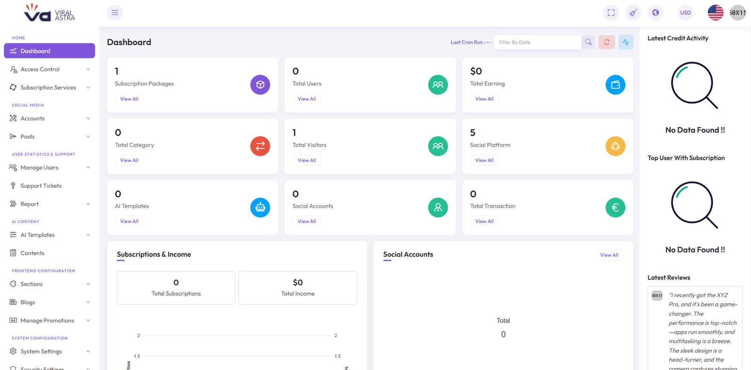Viewport: 751px width, 370px height.
Task: Click the blue activity pulse icon
Action: pos(626,42)
